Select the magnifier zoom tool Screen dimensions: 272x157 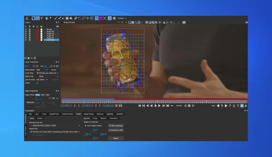point(50,18)
